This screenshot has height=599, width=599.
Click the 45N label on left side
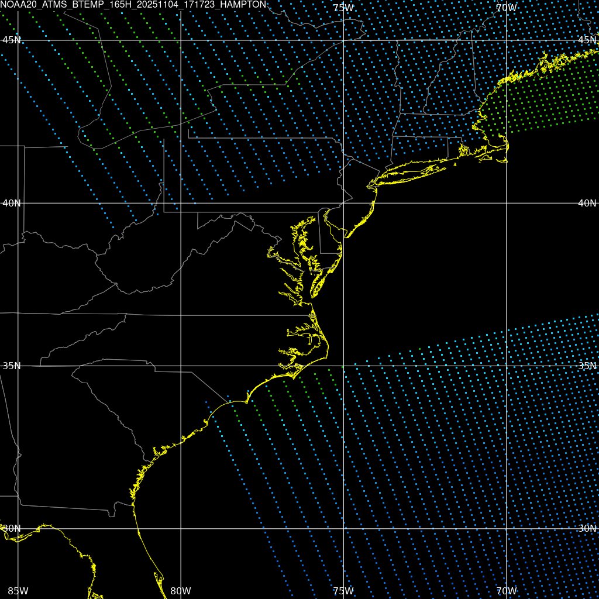[12, 40]
